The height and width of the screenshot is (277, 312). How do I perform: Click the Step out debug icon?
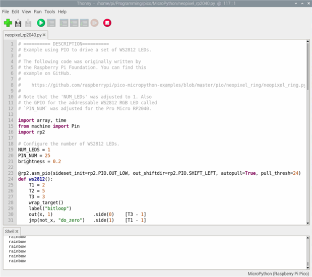click(84, 23)
